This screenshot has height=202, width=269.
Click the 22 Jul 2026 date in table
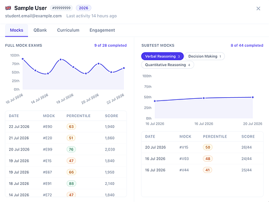coord(19,127)
